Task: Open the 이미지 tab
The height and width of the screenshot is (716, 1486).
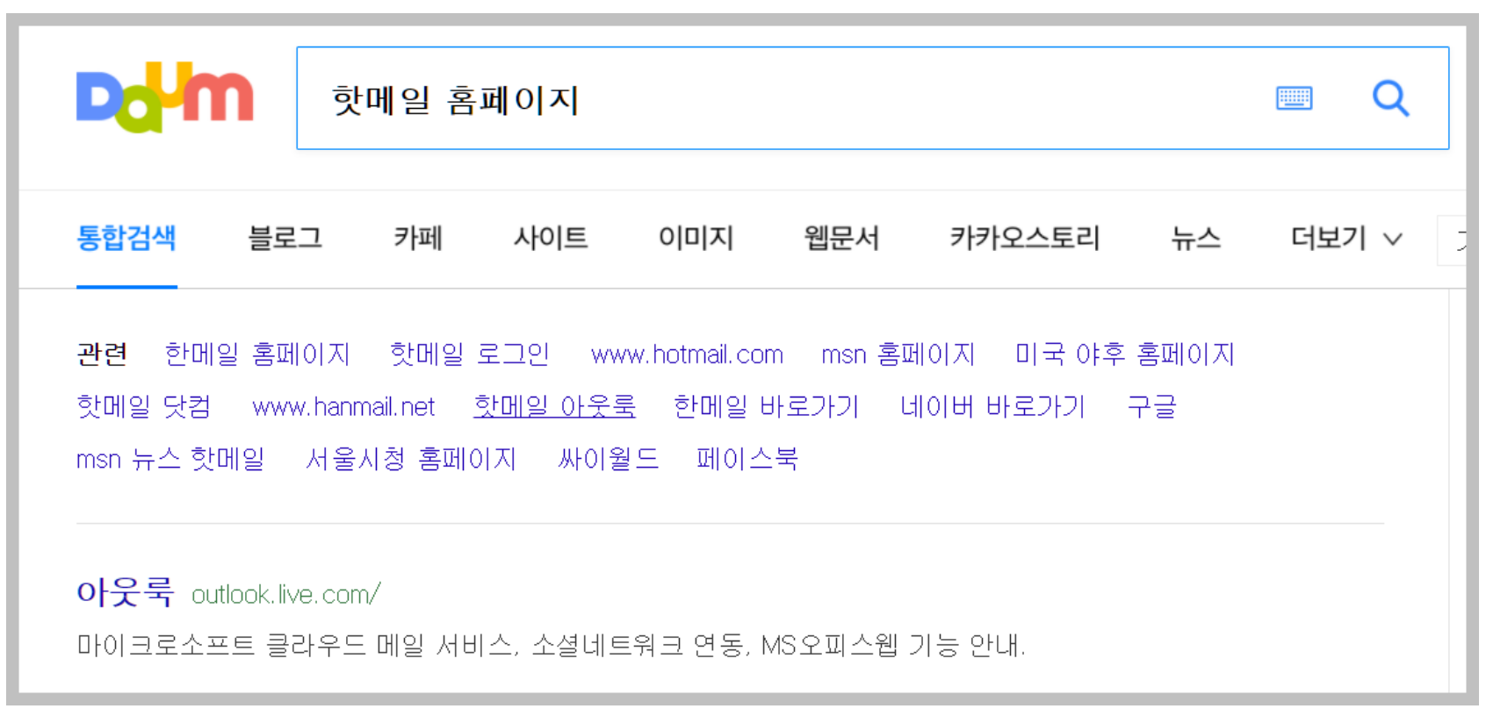Action: click(696, 238)
